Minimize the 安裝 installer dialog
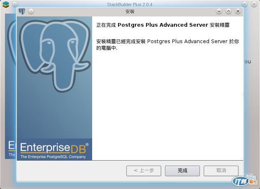 (x=219, y=11)
